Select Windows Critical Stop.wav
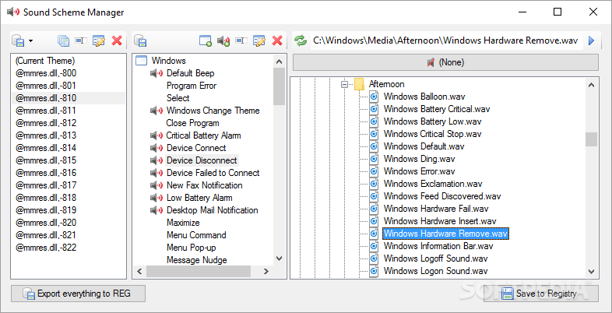612x313 pixels. coord(432,134)
